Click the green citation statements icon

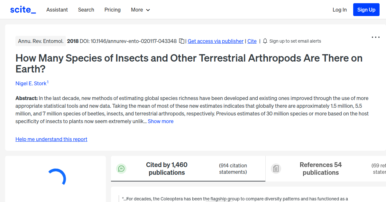[x=121, y=168]
